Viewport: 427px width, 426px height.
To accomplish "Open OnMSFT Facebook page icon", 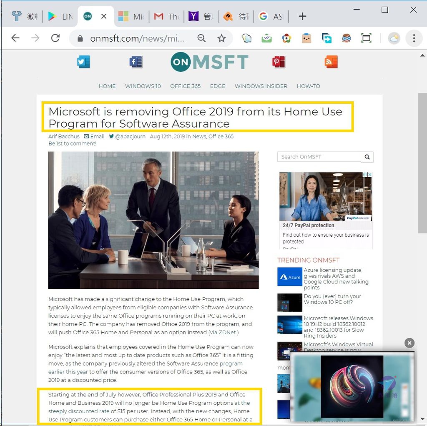I will 136,62.
